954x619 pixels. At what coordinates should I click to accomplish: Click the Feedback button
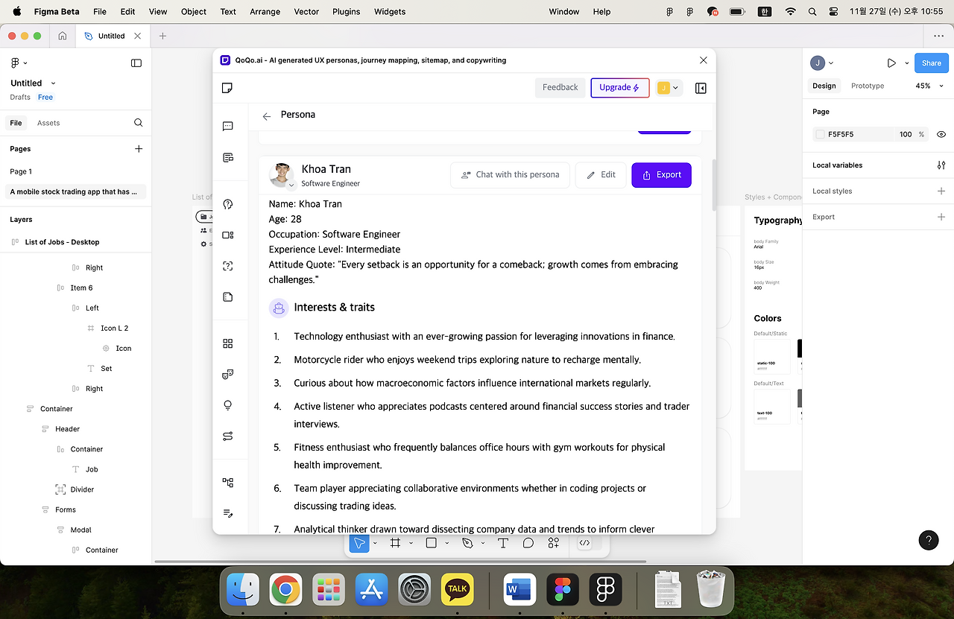560,88
